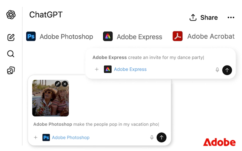Enable microphone in the Adobe Express prompt

point(217,70)
